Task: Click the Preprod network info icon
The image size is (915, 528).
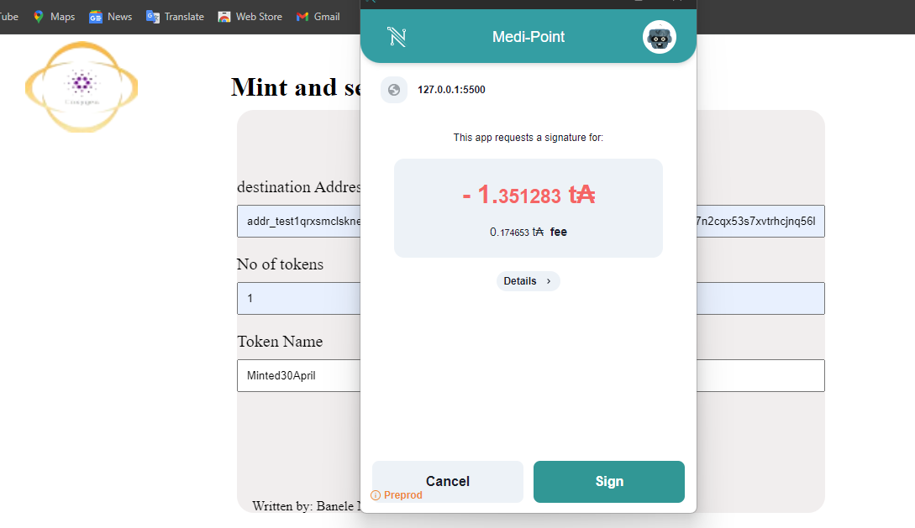Action: click(376, 495)
